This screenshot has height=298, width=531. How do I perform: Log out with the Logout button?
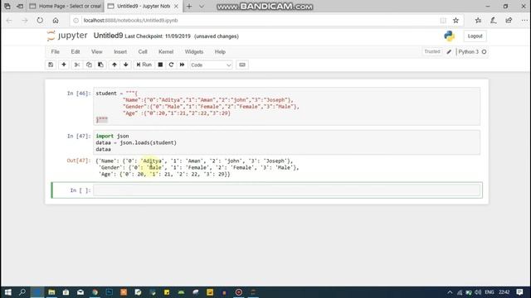(475, 36)
